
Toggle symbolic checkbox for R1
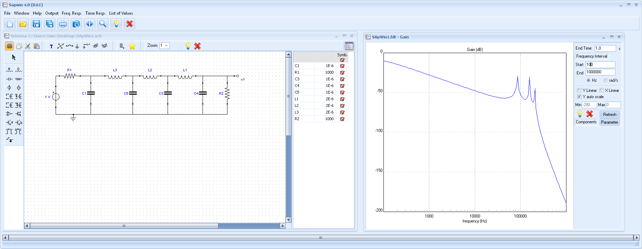click(x=343, y=73)
